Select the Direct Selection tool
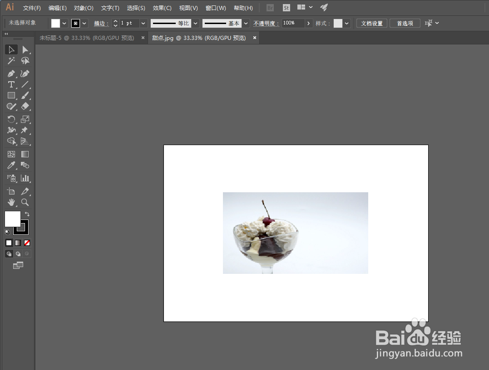 pyautogui.click(x=25, y=50)
